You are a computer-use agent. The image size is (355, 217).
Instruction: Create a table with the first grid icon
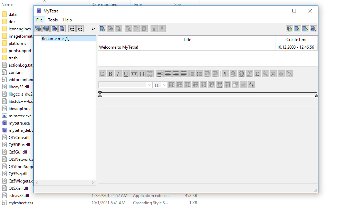coord(172,85)
